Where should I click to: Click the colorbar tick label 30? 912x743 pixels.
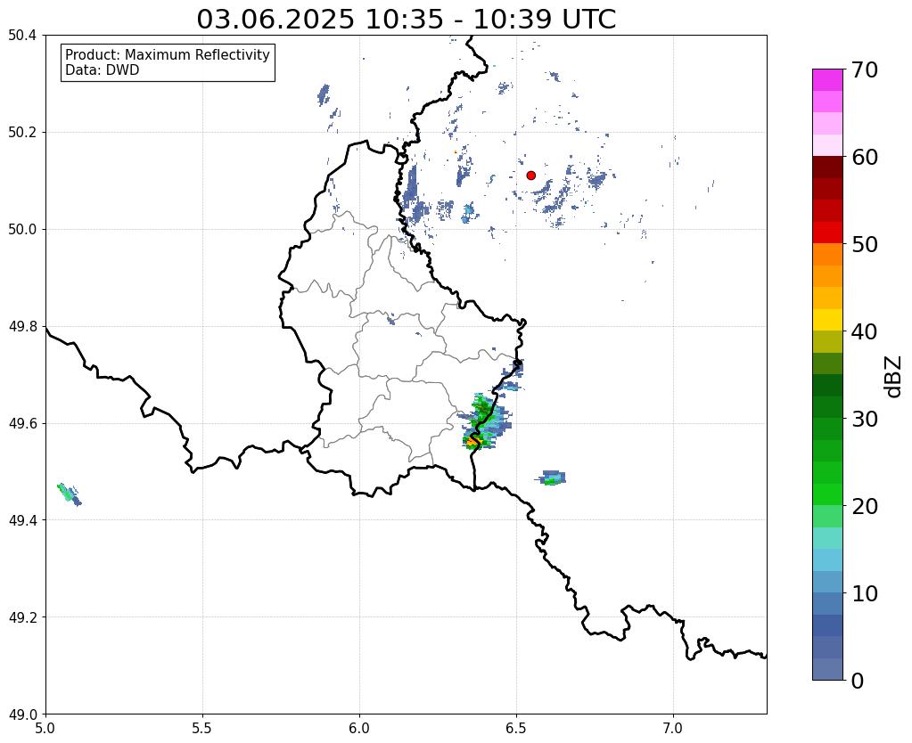click(x=865, y=419)
